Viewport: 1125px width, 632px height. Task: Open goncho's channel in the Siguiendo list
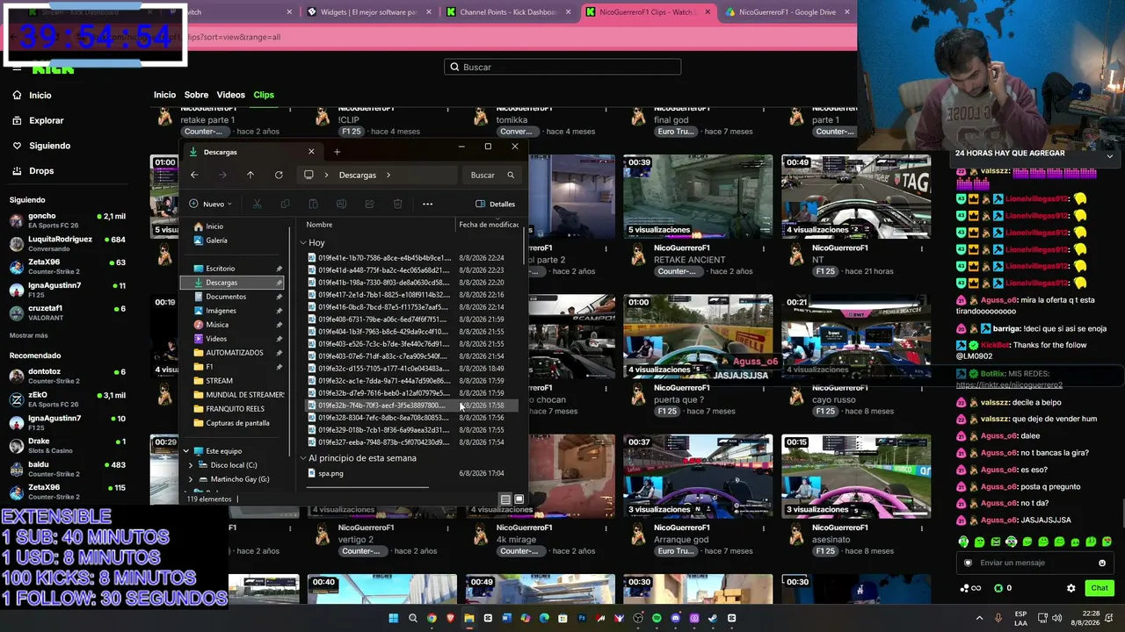[68, 220]
